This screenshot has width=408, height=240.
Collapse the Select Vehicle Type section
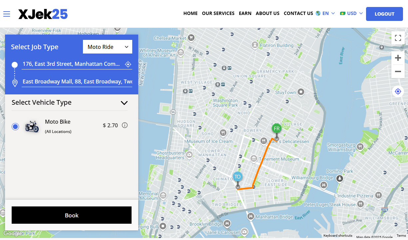(124, 103)
